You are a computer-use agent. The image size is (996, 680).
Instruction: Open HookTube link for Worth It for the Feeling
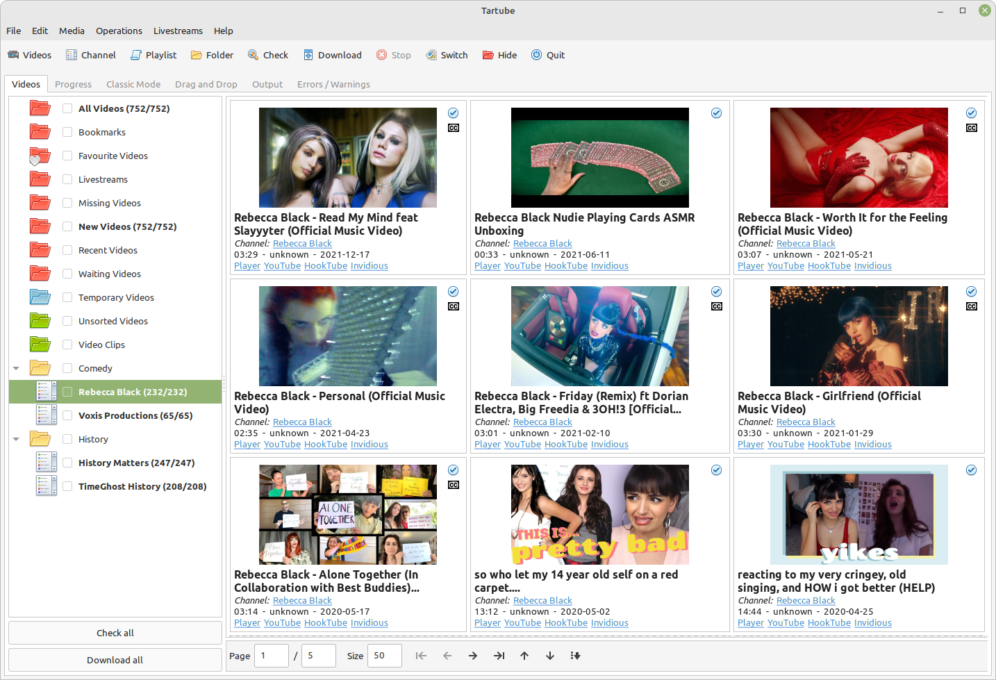coord(829,266)
